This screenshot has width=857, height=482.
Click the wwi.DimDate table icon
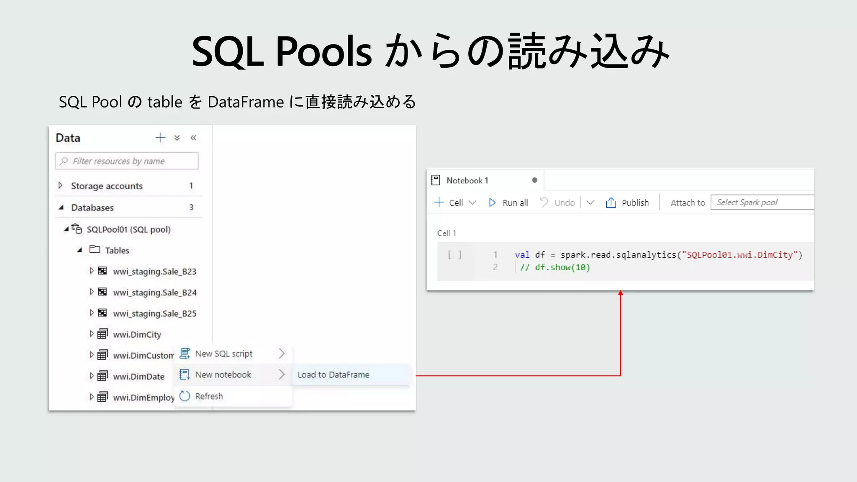point(103,376)
